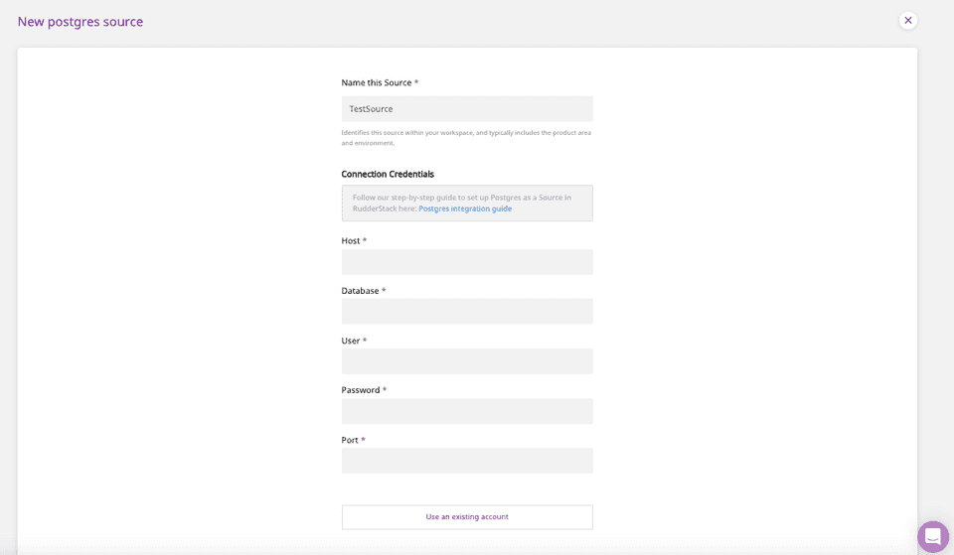Viewport: 954px width, 555px height.
Task: Click into the User input field
Action: pyautogui.click(x=467, y=361)
